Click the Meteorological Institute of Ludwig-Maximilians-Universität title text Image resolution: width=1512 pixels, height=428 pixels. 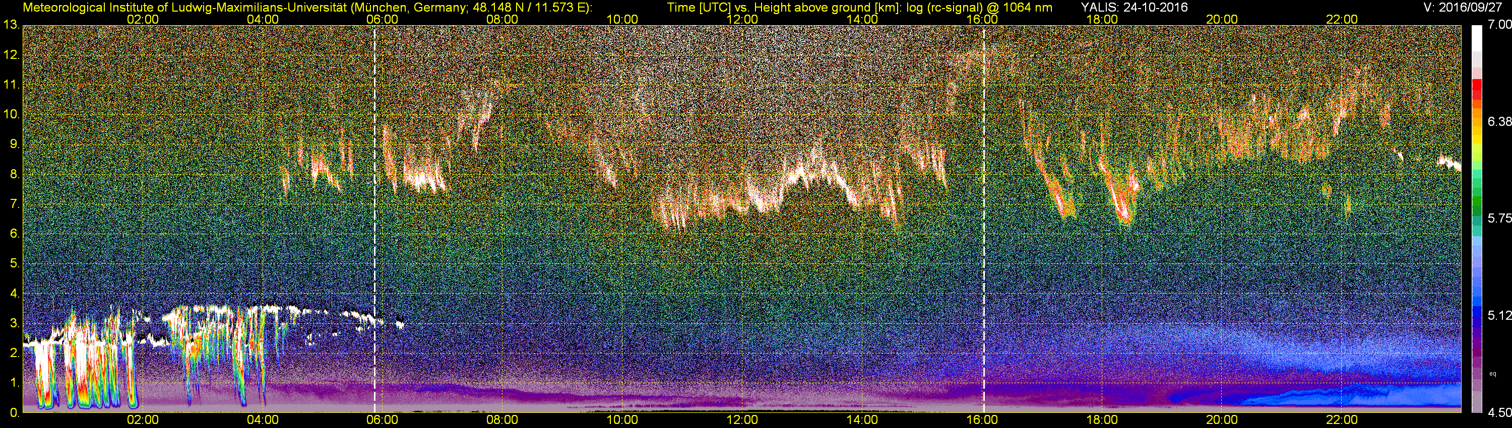(307, 8)
